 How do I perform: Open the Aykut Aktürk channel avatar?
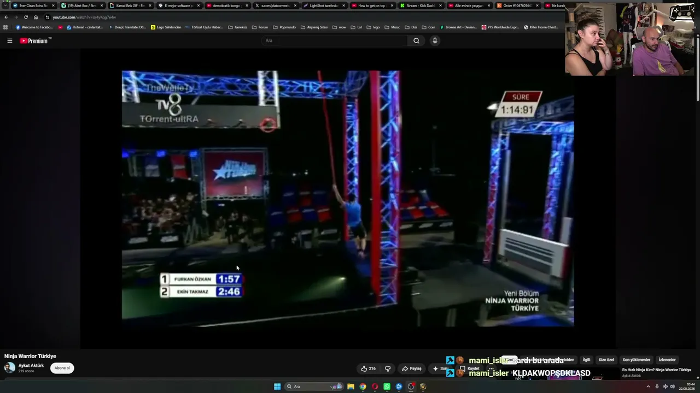coord(10,368)
